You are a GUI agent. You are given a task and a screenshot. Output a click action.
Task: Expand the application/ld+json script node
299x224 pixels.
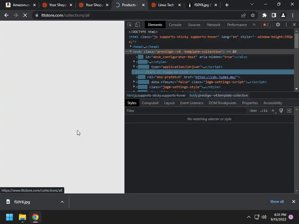(x=134, y=66)
